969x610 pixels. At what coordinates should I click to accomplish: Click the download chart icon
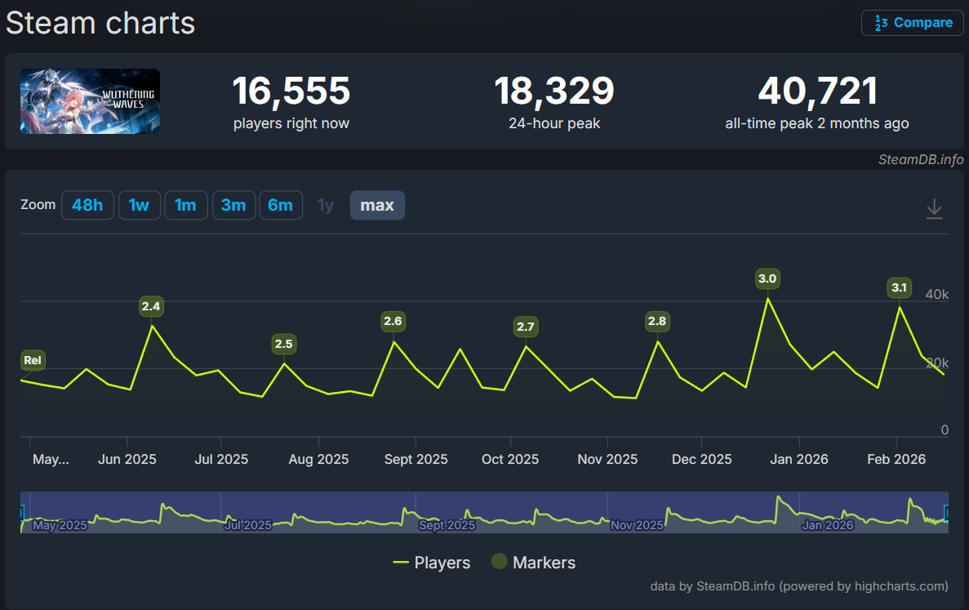pyautogui.click(x=935, y=209)
